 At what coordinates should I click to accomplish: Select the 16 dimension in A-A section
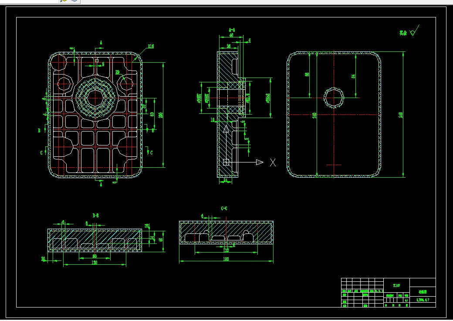click(x=213, y=120)
